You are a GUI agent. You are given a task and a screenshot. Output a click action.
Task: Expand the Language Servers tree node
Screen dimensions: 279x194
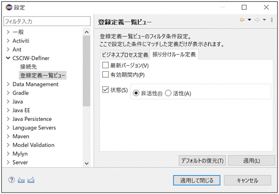coord(8,128)
